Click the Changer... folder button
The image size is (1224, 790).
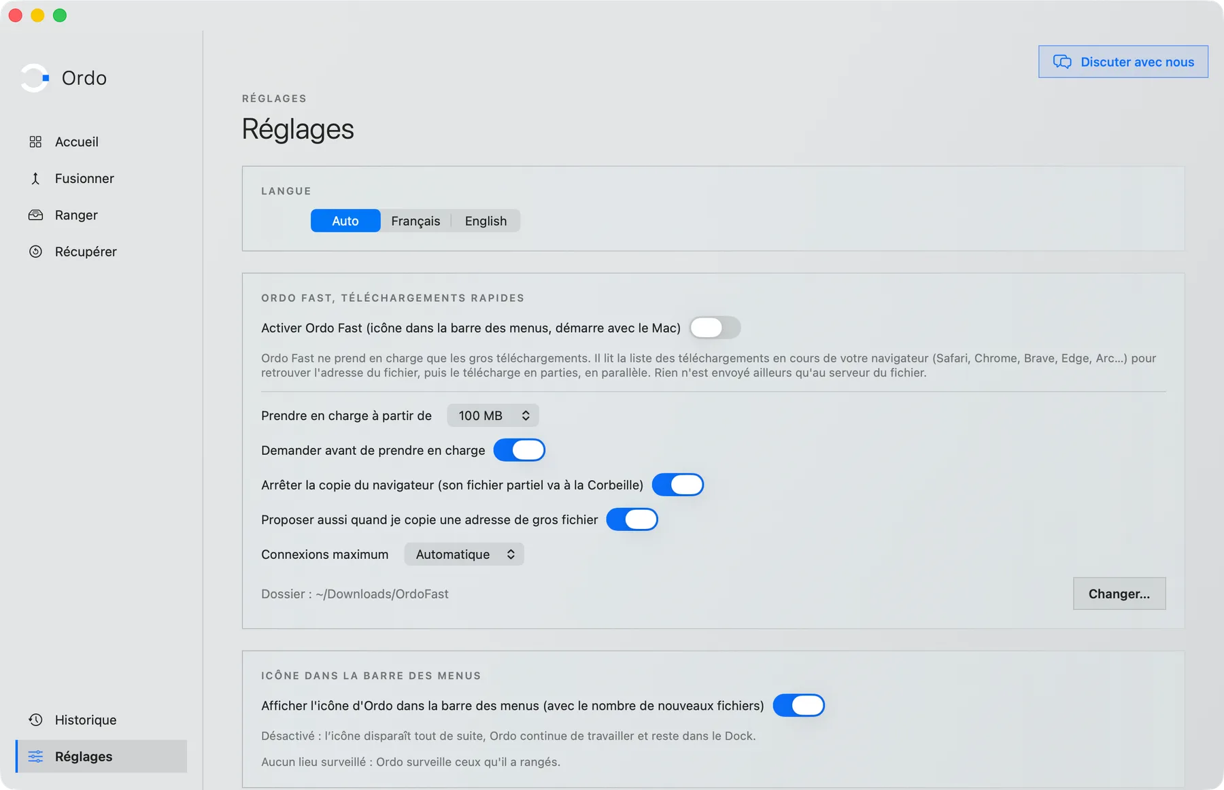[1119, 594]
